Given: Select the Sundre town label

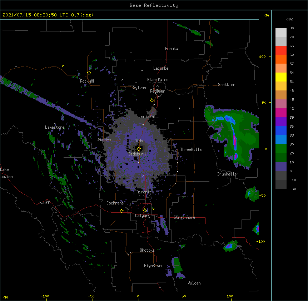Looking at the screenshot, I should click(104, 140).
